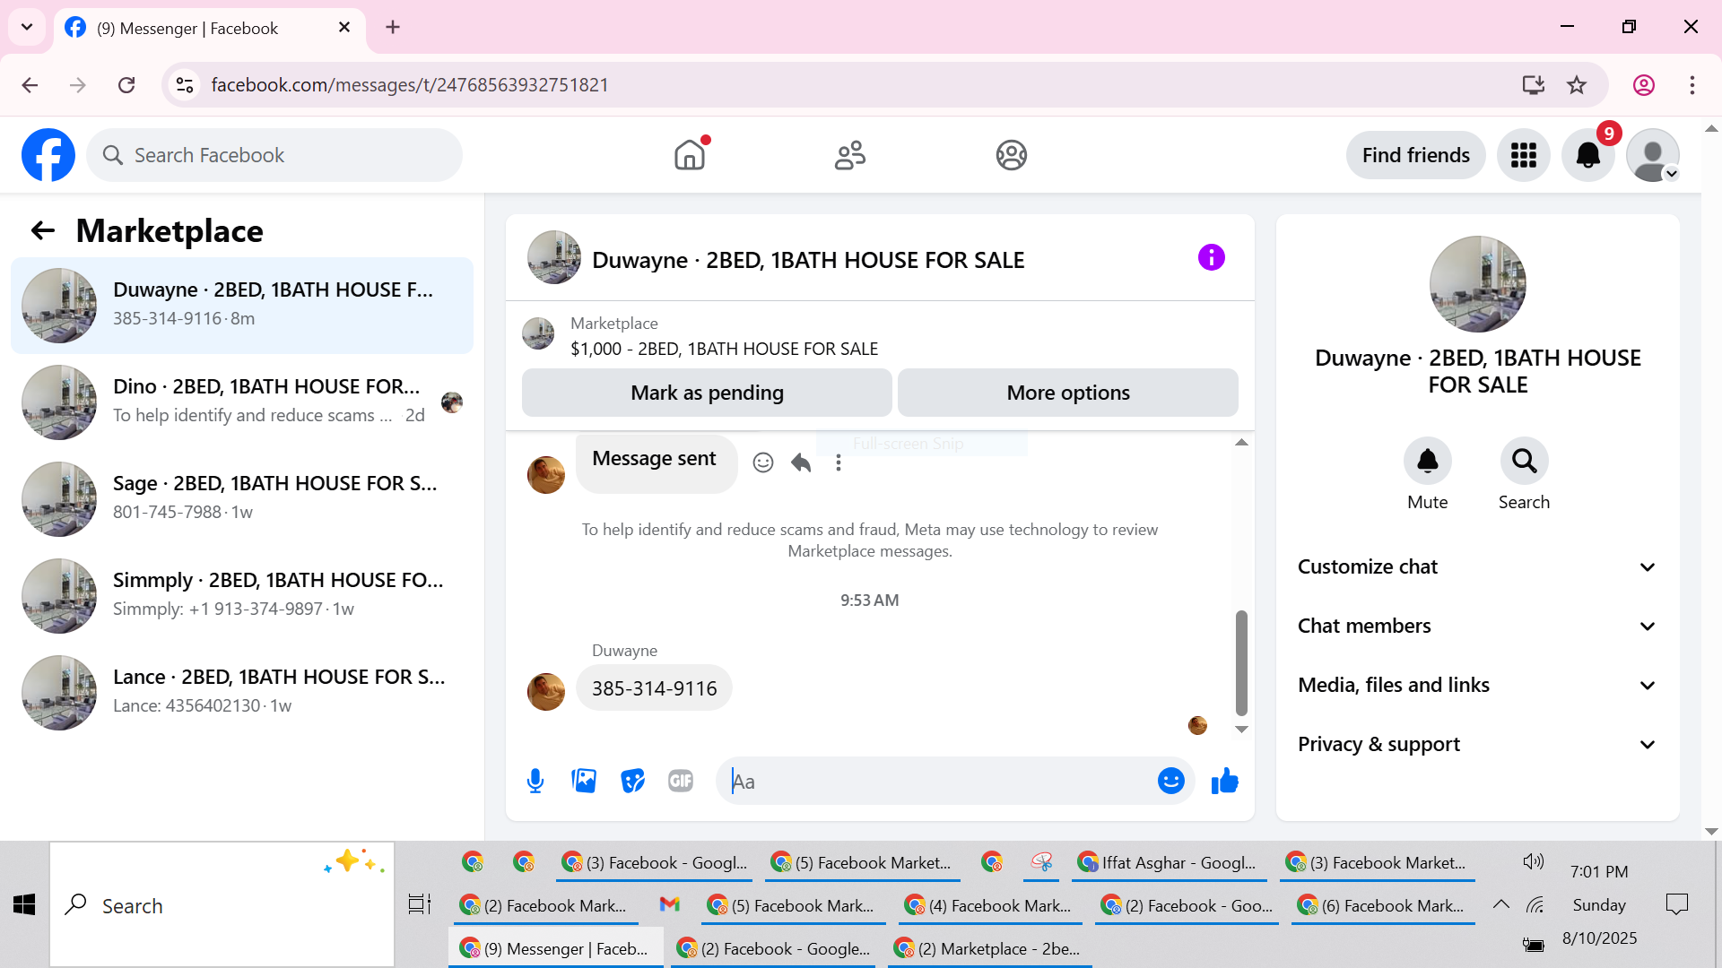Image resolution: width=1722 pixels, height=968 pixels.
Task: Expand the Chat members section
Action: 1477,626
